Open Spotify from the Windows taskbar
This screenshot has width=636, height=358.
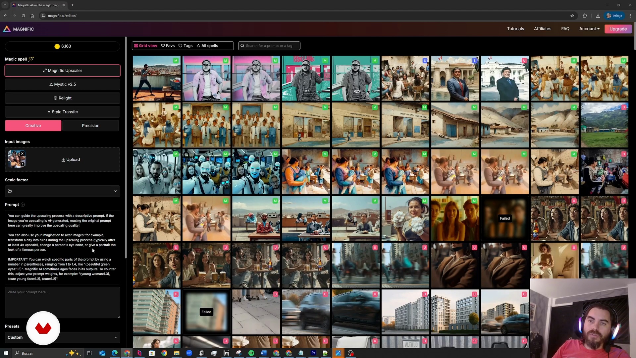click(x=251, y=353)
